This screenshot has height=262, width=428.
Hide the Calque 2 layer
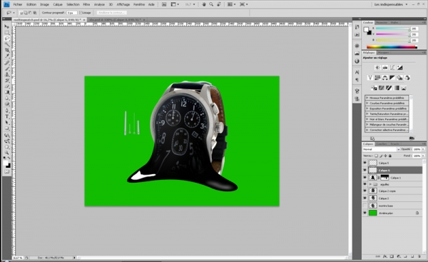(365, 198)
